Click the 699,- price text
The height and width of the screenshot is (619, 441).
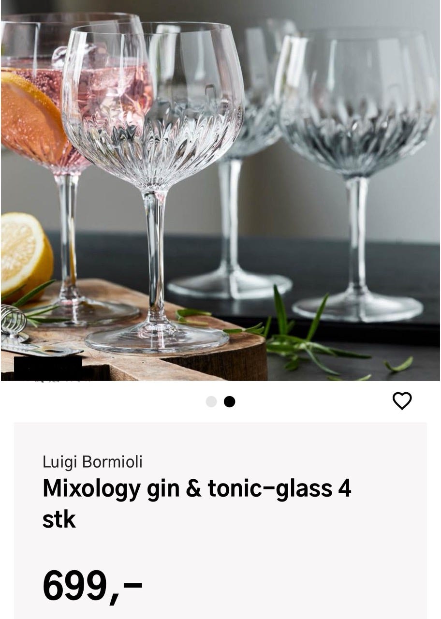click(x=92, y=586)
